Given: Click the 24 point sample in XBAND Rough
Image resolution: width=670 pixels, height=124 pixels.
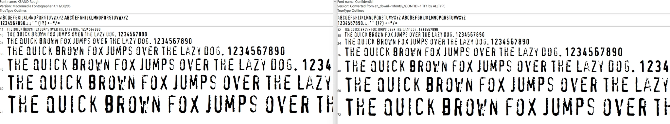Looking at the screenshot, I should pyautogui.click(x=99, y=42).
